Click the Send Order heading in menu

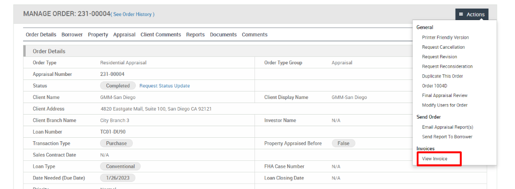[428, 117]
